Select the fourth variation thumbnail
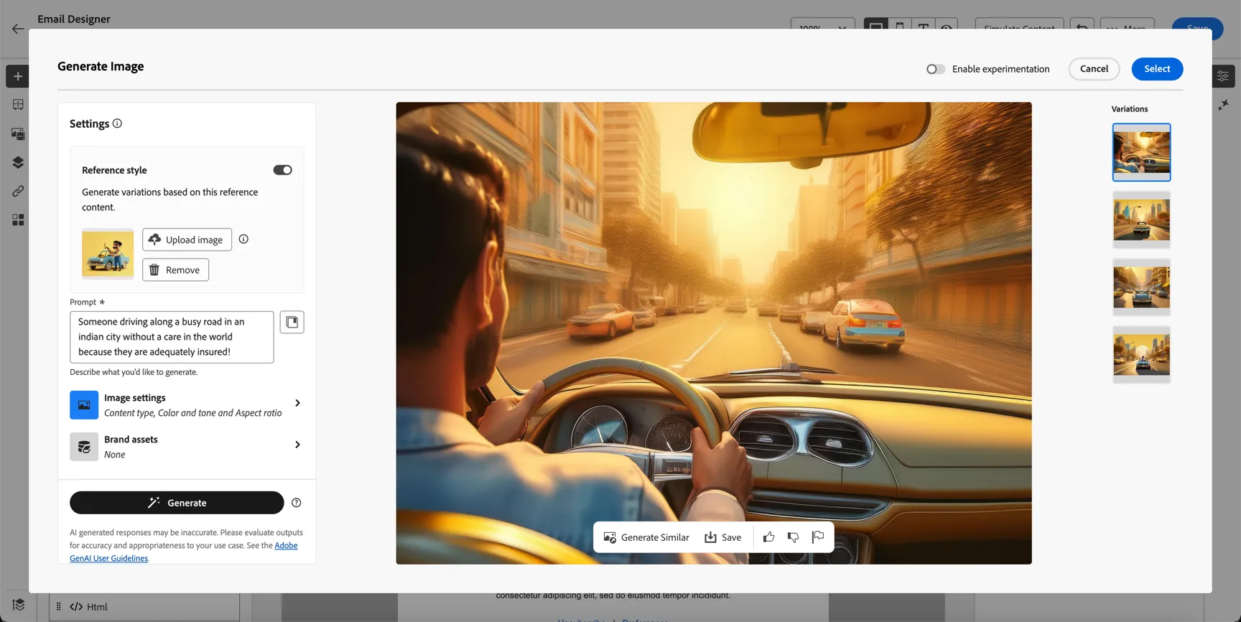This screenshot has height=622, width=1241. [1141, 355]
